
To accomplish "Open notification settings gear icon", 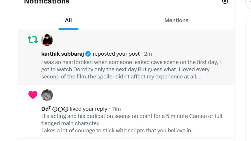I will (x=225, y=2).
